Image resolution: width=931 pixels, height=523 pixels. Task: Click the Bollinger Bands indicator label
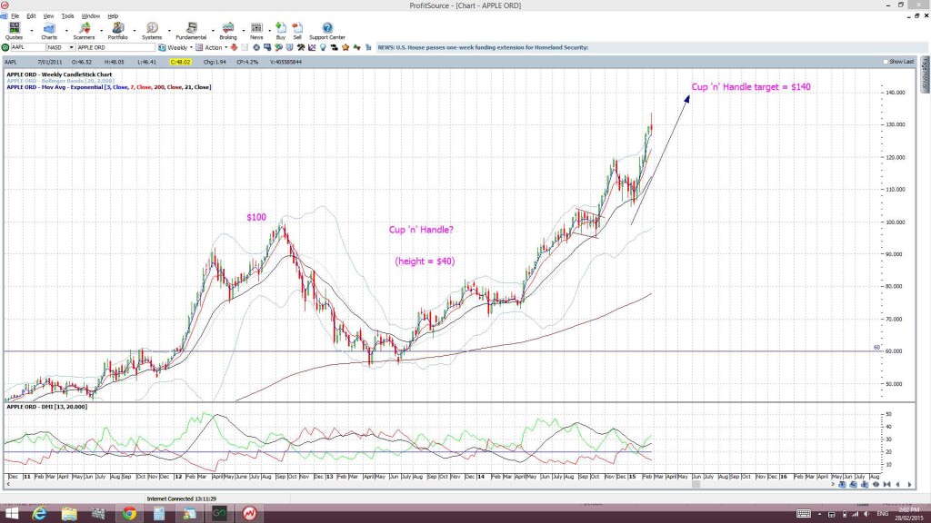(x=61, y=81)
